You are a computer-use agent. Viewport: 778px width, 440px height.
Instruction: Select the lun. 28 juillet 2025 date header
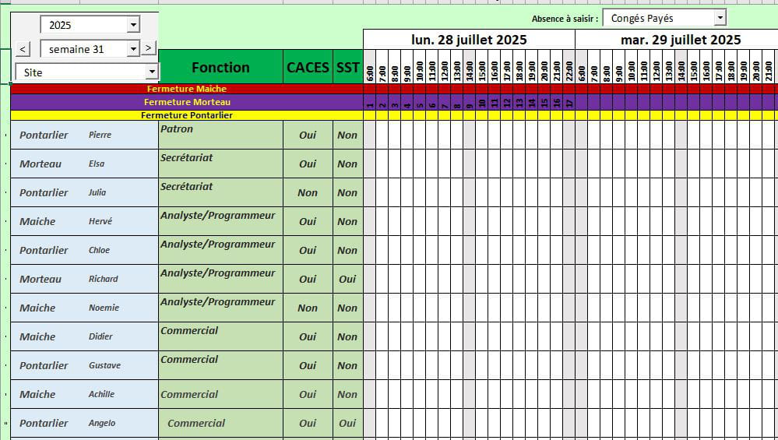point(469,40)
